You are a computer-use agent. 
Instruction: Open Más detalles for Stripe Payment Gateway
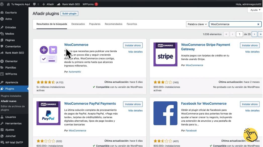tap(252, 52)
